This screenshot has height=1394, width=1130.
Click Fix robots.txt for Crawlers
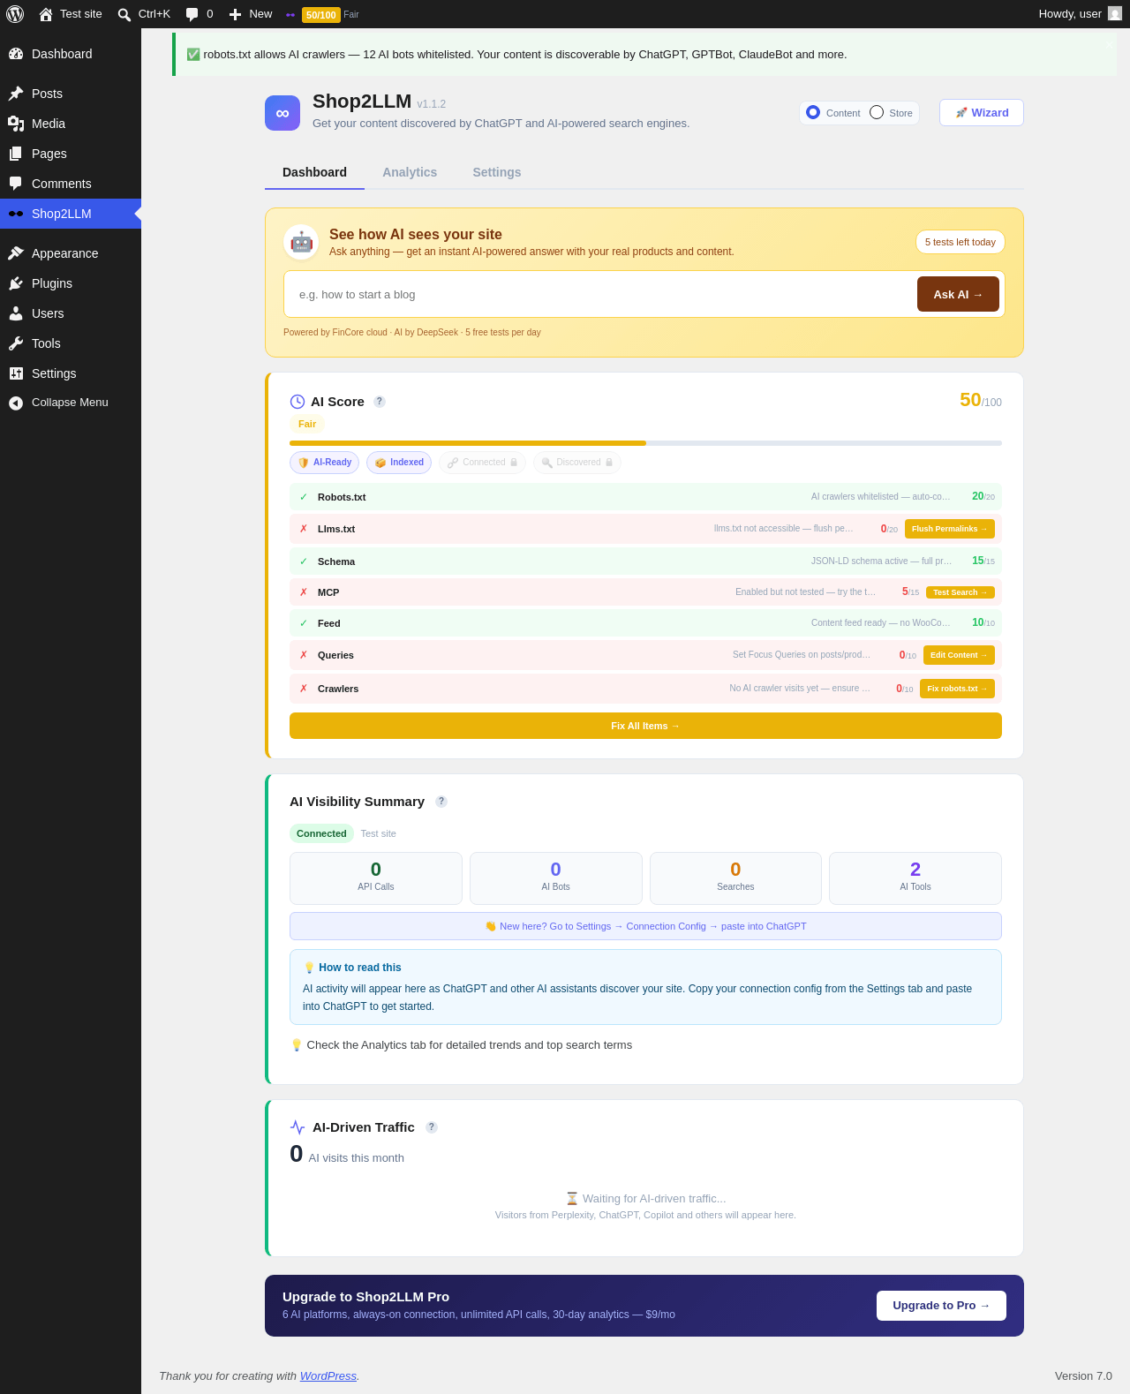click(957, 689)
